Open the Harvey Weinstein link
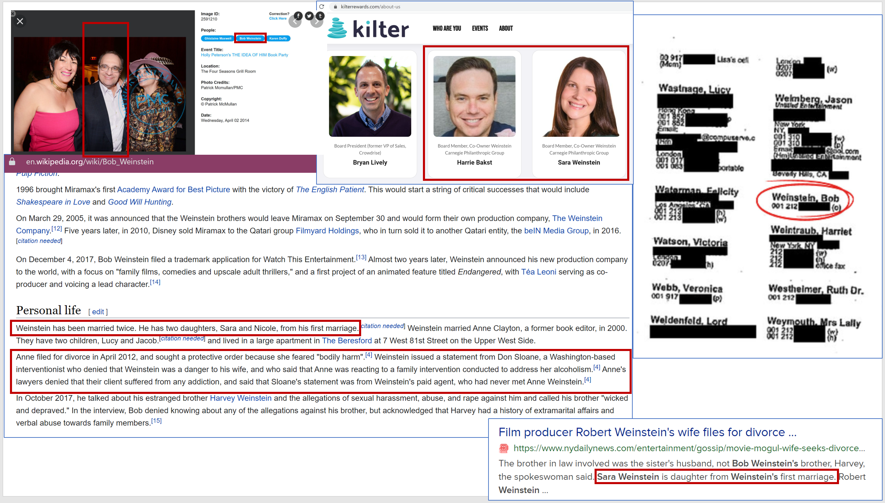The width and height of the screenshot is (885, 503). (241, 398)
